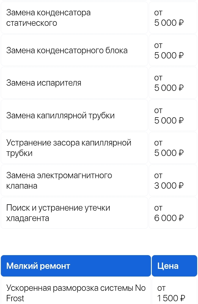
Task: Tap the price next to 'Замена испарителя'
Action: tap(173, 83)
